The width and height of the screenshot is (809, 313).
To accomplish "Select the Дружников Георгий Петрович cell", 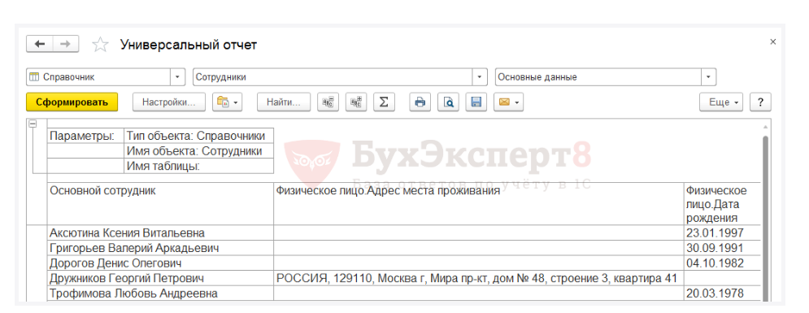I will point(160,278).
